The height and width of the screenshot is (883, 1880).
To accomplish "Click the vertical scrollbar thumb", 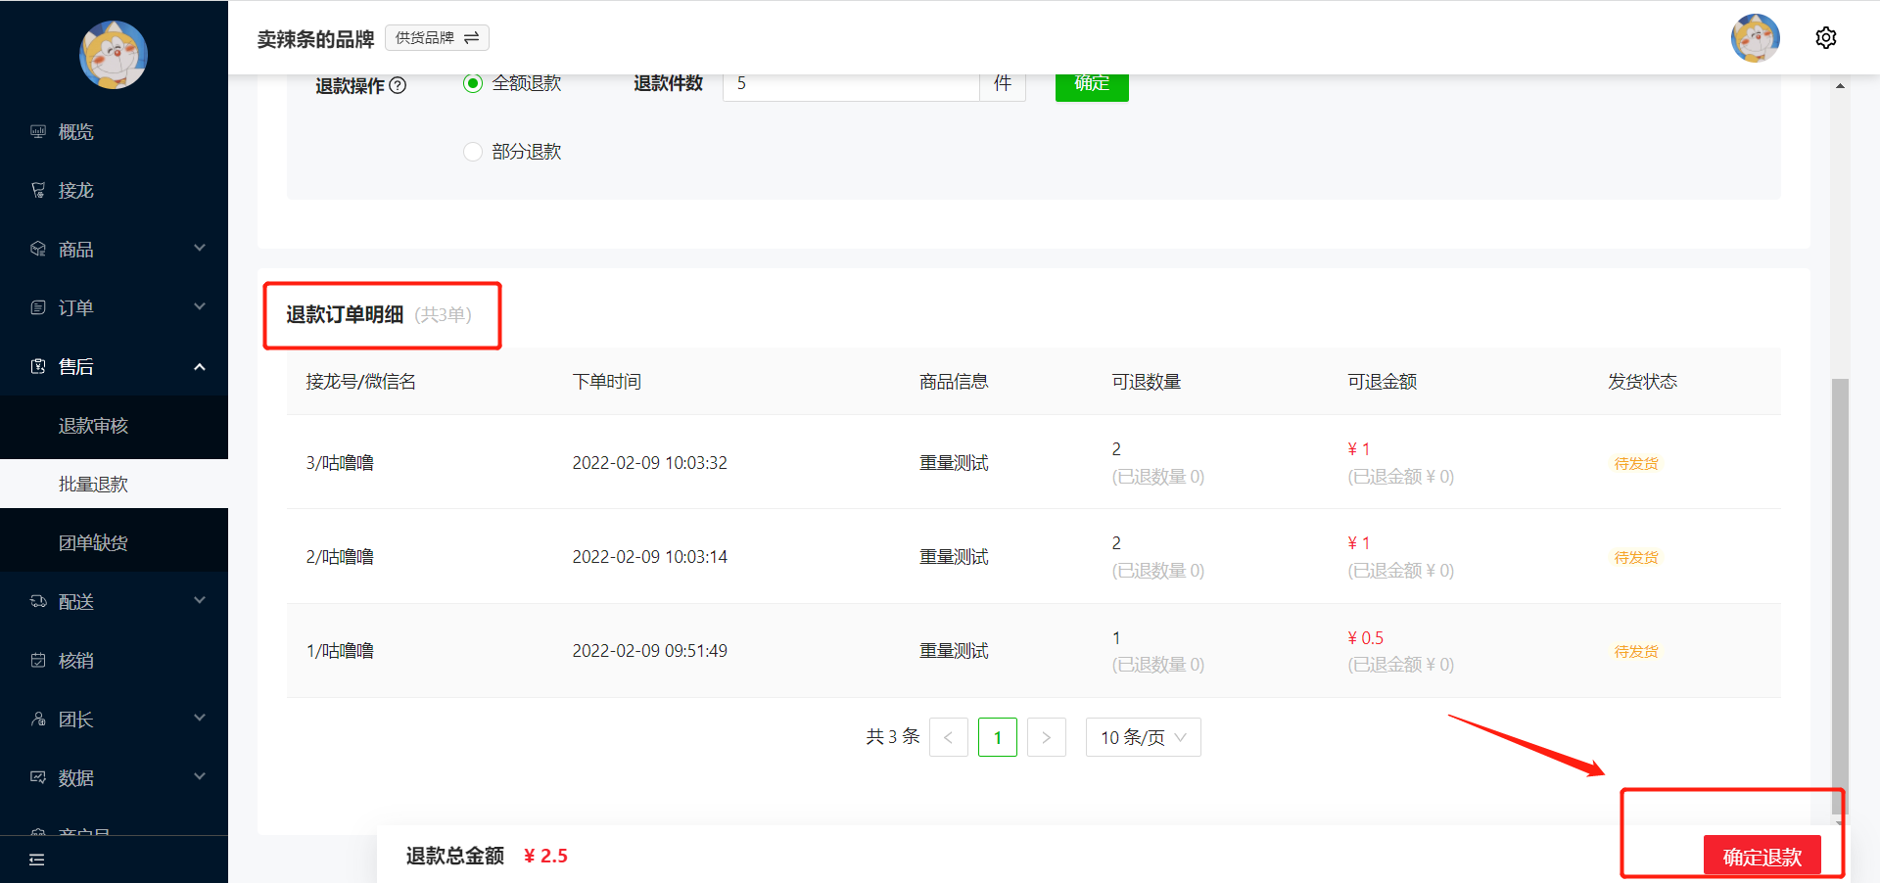I will (x=1840, y=597).
